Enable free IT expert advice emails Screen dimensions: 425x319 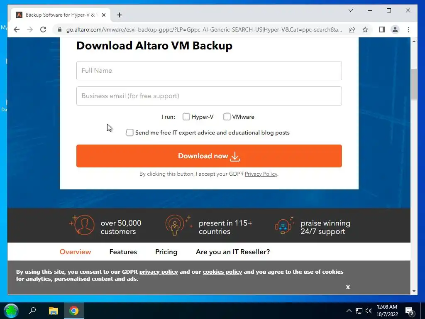[x=130, y=133]
